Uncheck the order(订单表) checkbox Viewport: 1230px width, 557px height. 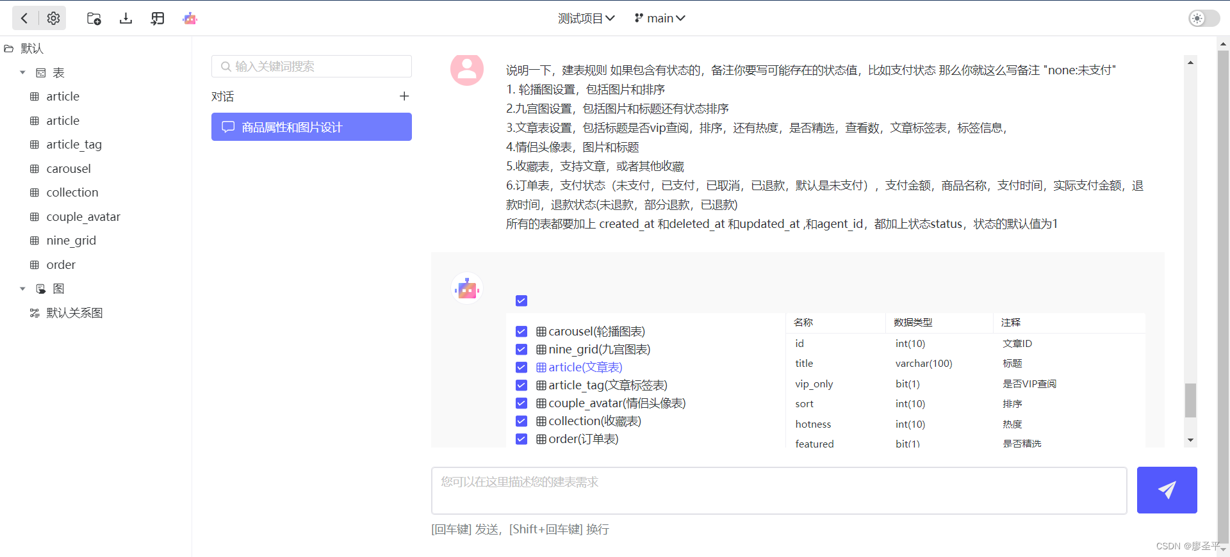pyautogui.click(x=521, y=439)
